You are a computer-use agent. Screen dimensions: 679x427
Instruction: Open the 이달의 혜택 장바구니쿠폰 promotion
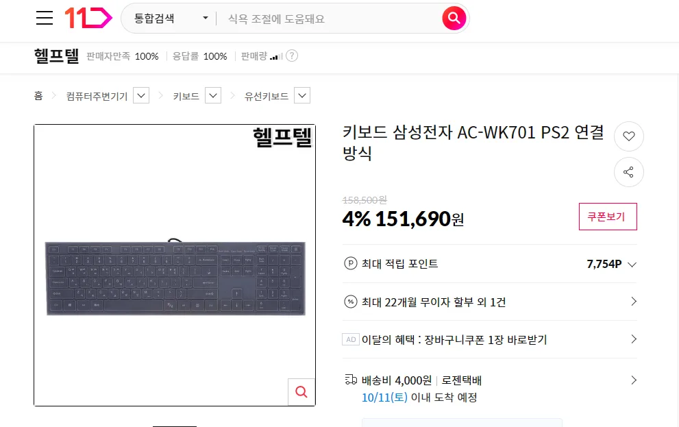490,339
